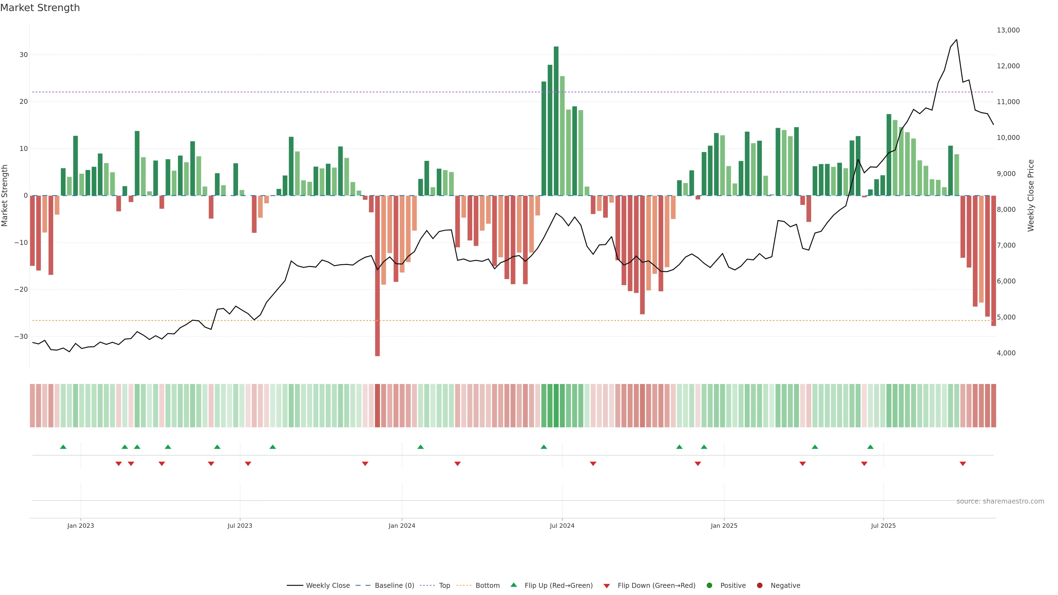1058x595 pixels.
Task: Click the Market Strength chart title
Action: [x=40, y=8]
